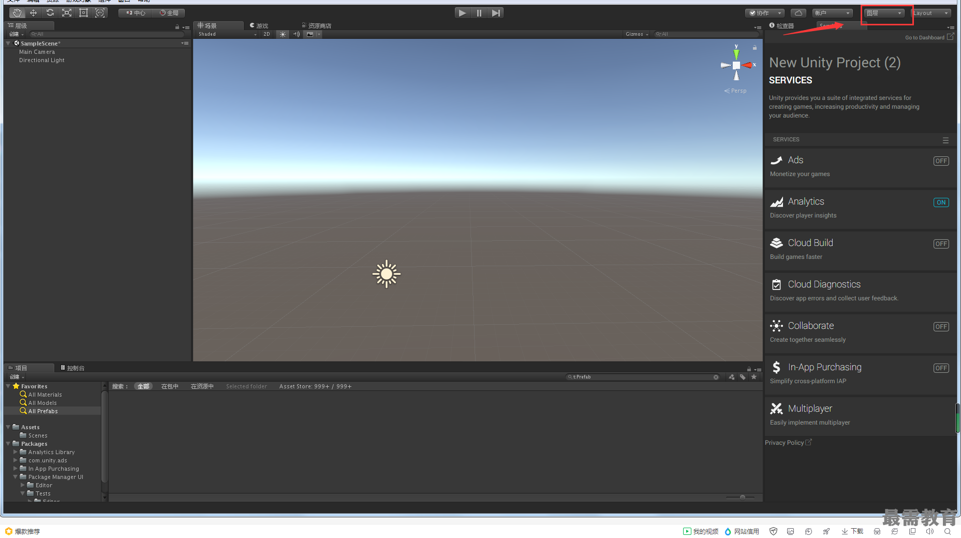This screenshot has width=961, height=538.
Task: Select the Rotate tool
Action: tap(50, 13)
